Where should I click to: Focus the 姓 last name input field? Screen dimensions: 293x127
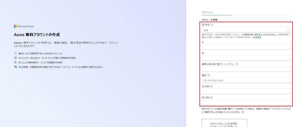pyautogui.click(x=246, y=58)
